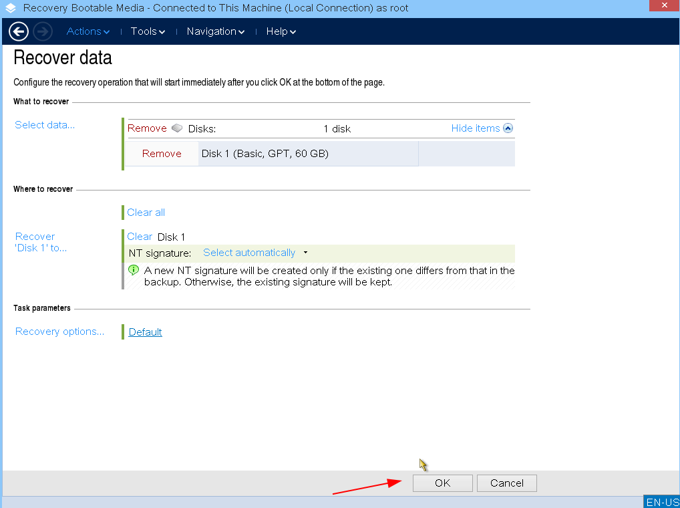This screenshot has height=508, width=680.
Task: Click the Select data link
Action: pos(45,125)
